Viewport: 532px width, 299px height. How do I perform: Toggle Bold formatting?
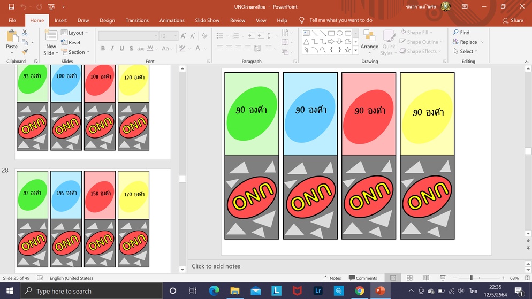(x=103, y=49)
